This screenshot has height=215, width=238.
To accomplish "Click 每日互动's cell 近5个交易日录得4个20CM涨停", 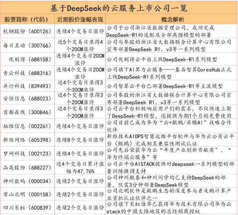I will pos(80,46).
